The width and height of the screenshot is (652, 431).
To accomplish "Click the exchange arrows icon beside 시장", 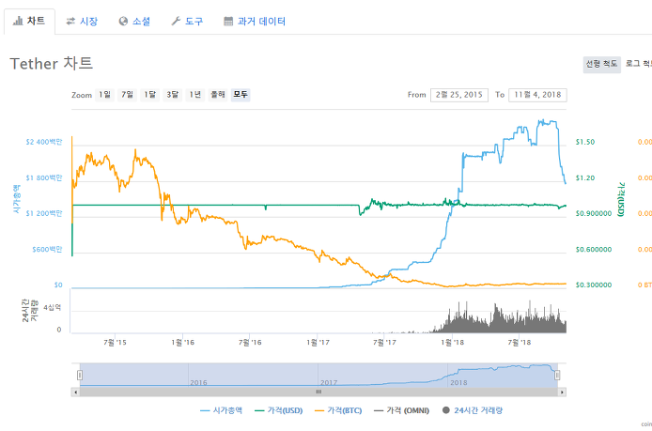I will [70, 22].
